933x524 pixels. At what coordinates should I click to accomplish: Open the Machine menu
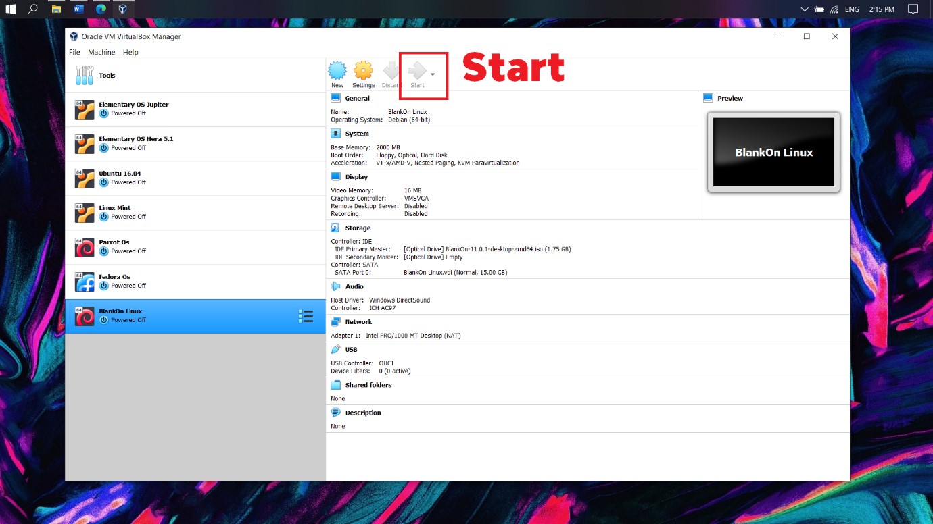pos(101,52)
